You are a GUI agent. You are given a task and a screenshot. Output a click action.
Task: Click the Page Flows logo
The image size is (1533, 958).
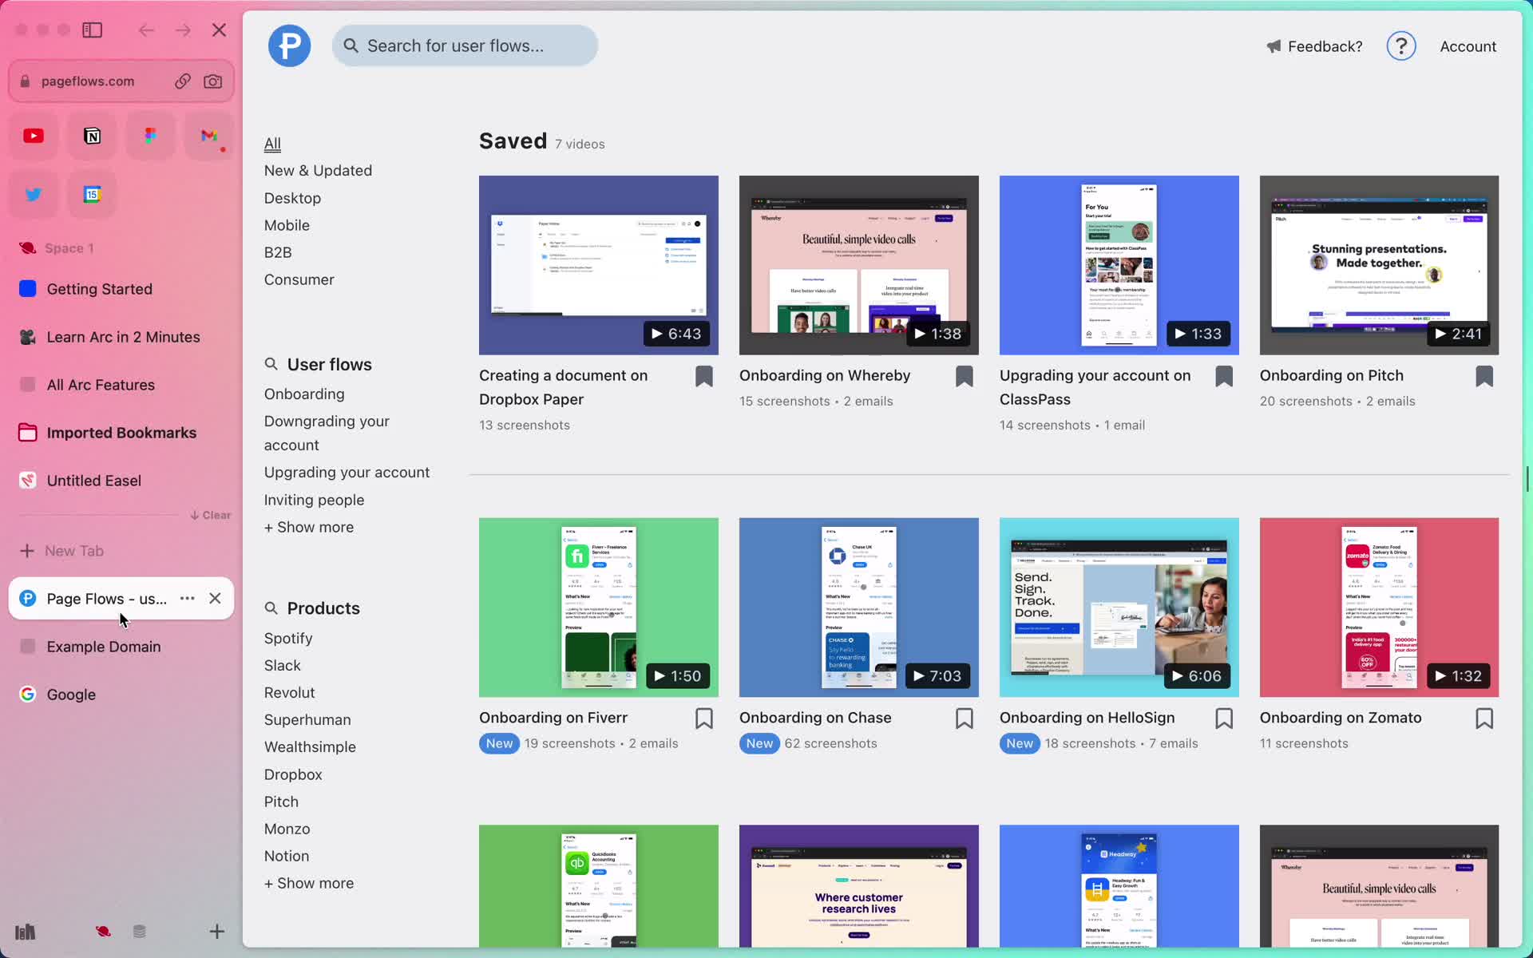[289, 46]
